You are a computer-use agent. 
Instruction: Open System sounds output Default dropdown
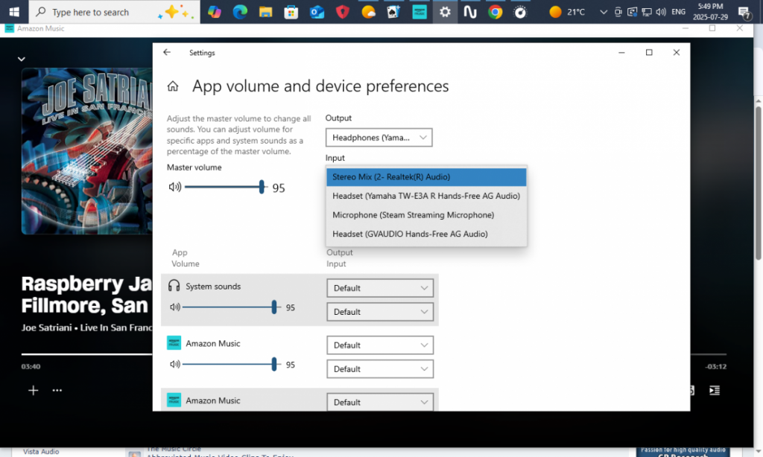pos(380,288)
